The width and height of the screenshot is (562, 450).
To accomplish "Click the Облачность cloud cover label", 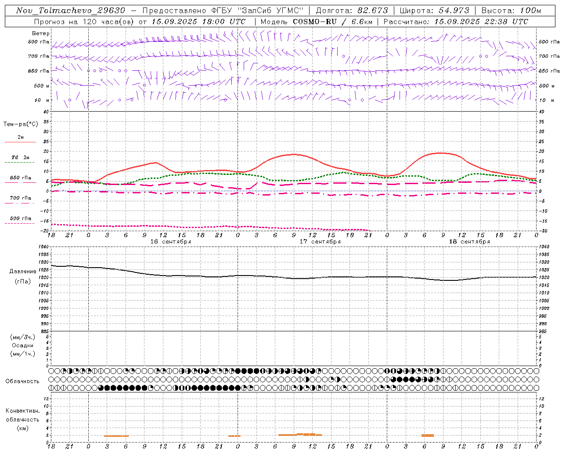I will tap(22, 381).
